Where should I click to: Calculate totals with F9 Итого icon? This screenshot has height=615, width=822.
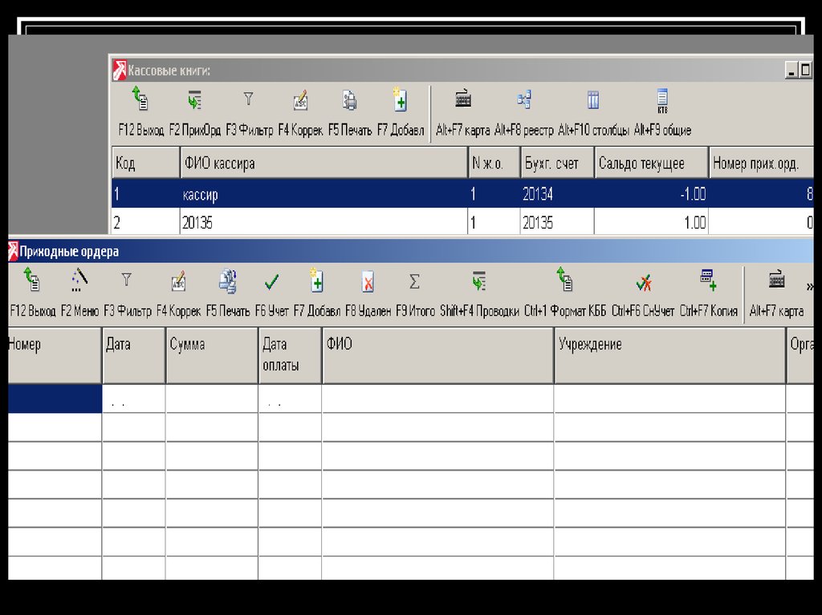click(414, 282)
